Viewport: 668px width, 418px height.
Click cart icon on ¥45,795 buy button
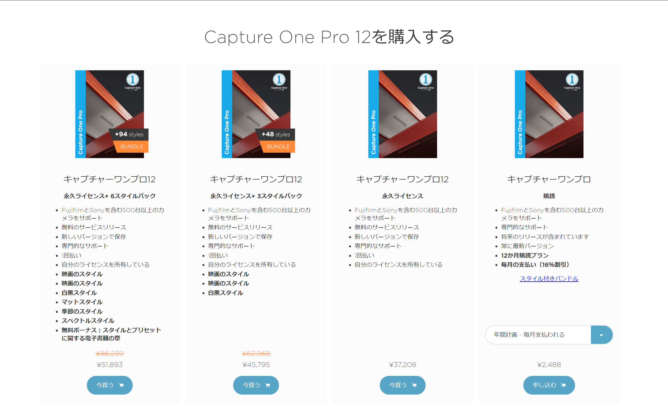268,385
